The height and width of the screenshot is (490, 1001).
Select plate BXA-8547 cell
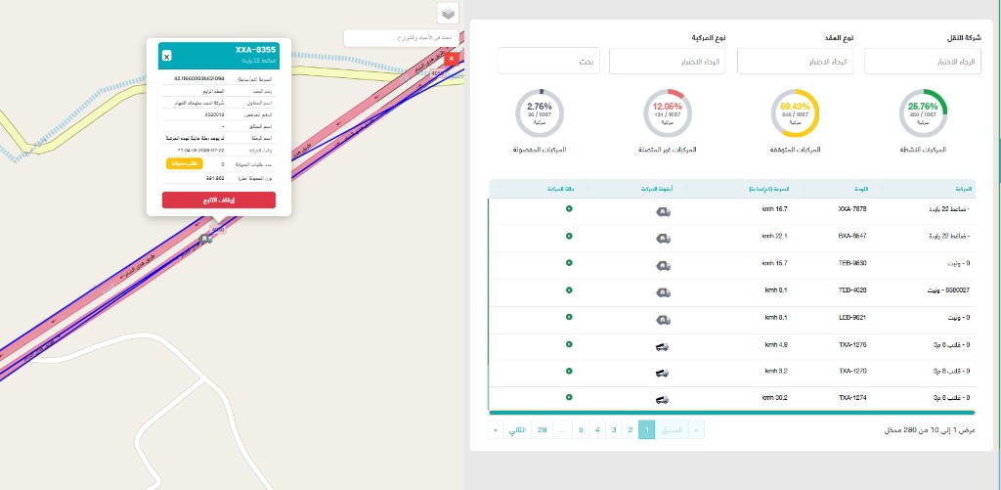pyautogui.click(x=852, y=236)
